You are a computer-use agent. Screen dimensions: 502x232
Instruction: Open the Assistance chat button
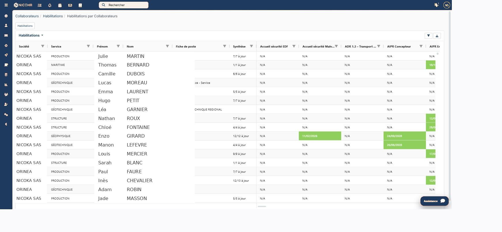(434, 201)
